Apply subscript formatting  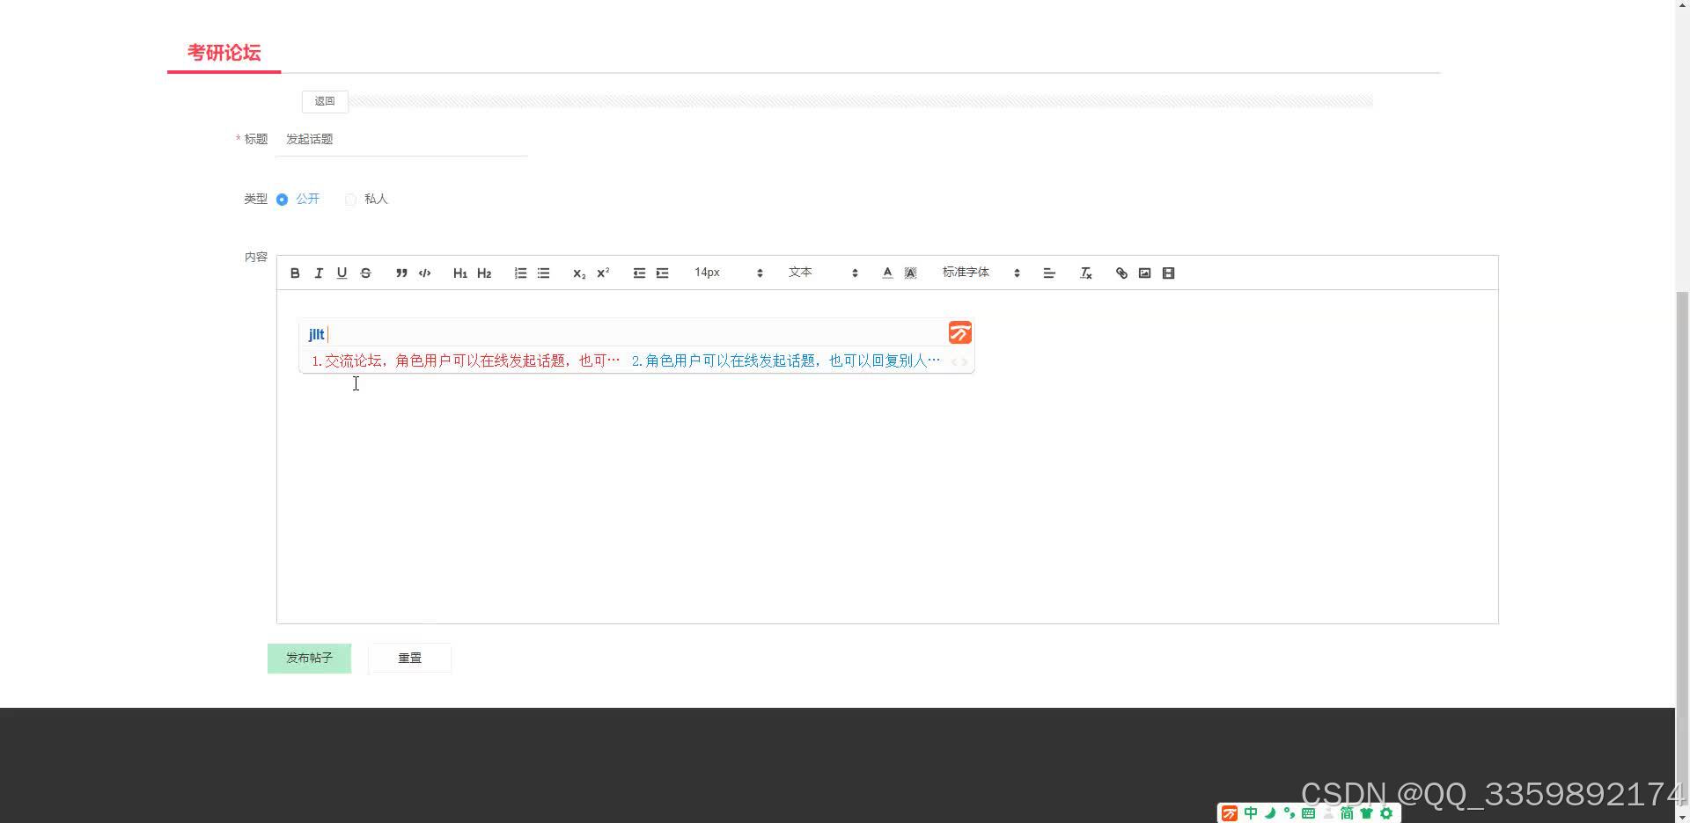click(579, 273)
